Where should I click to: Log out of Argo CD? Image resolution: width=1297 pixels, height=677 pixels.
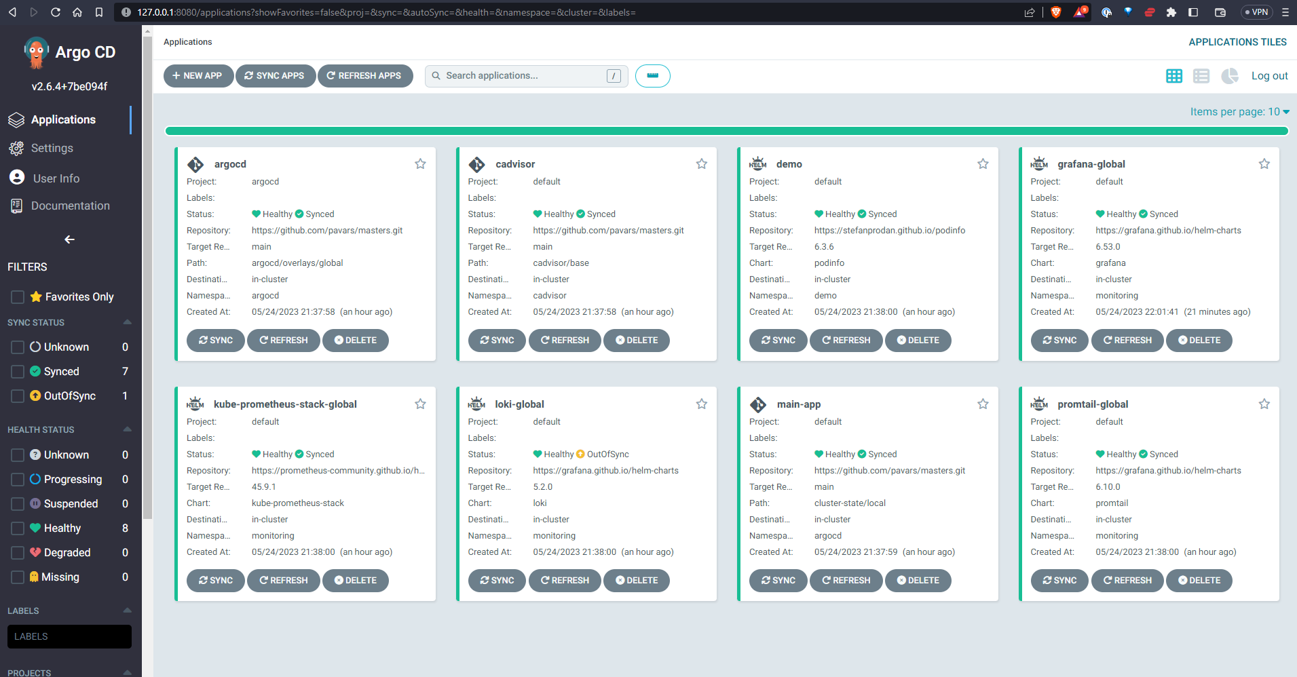point(1269,76)
